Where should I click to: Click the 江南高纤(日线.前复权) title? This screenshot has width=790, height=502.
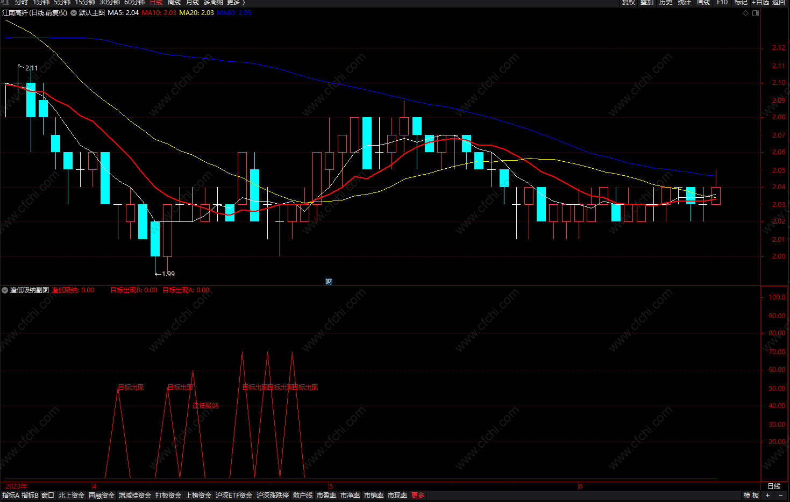(x=34, y=13)
